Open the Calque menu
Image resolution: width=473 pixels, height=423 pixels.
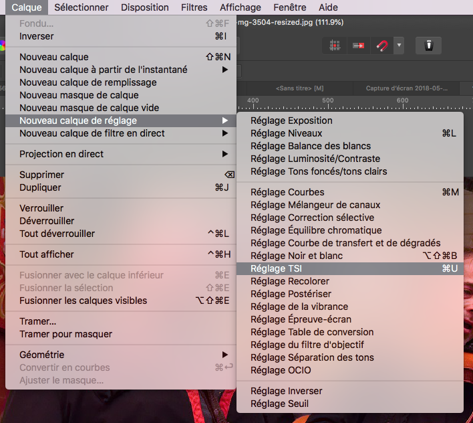pyautogui.click(x=27, y=7)
